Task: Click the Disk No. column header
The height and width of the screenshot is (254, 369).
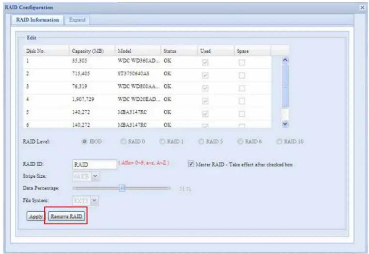Action: coord(46,51)
